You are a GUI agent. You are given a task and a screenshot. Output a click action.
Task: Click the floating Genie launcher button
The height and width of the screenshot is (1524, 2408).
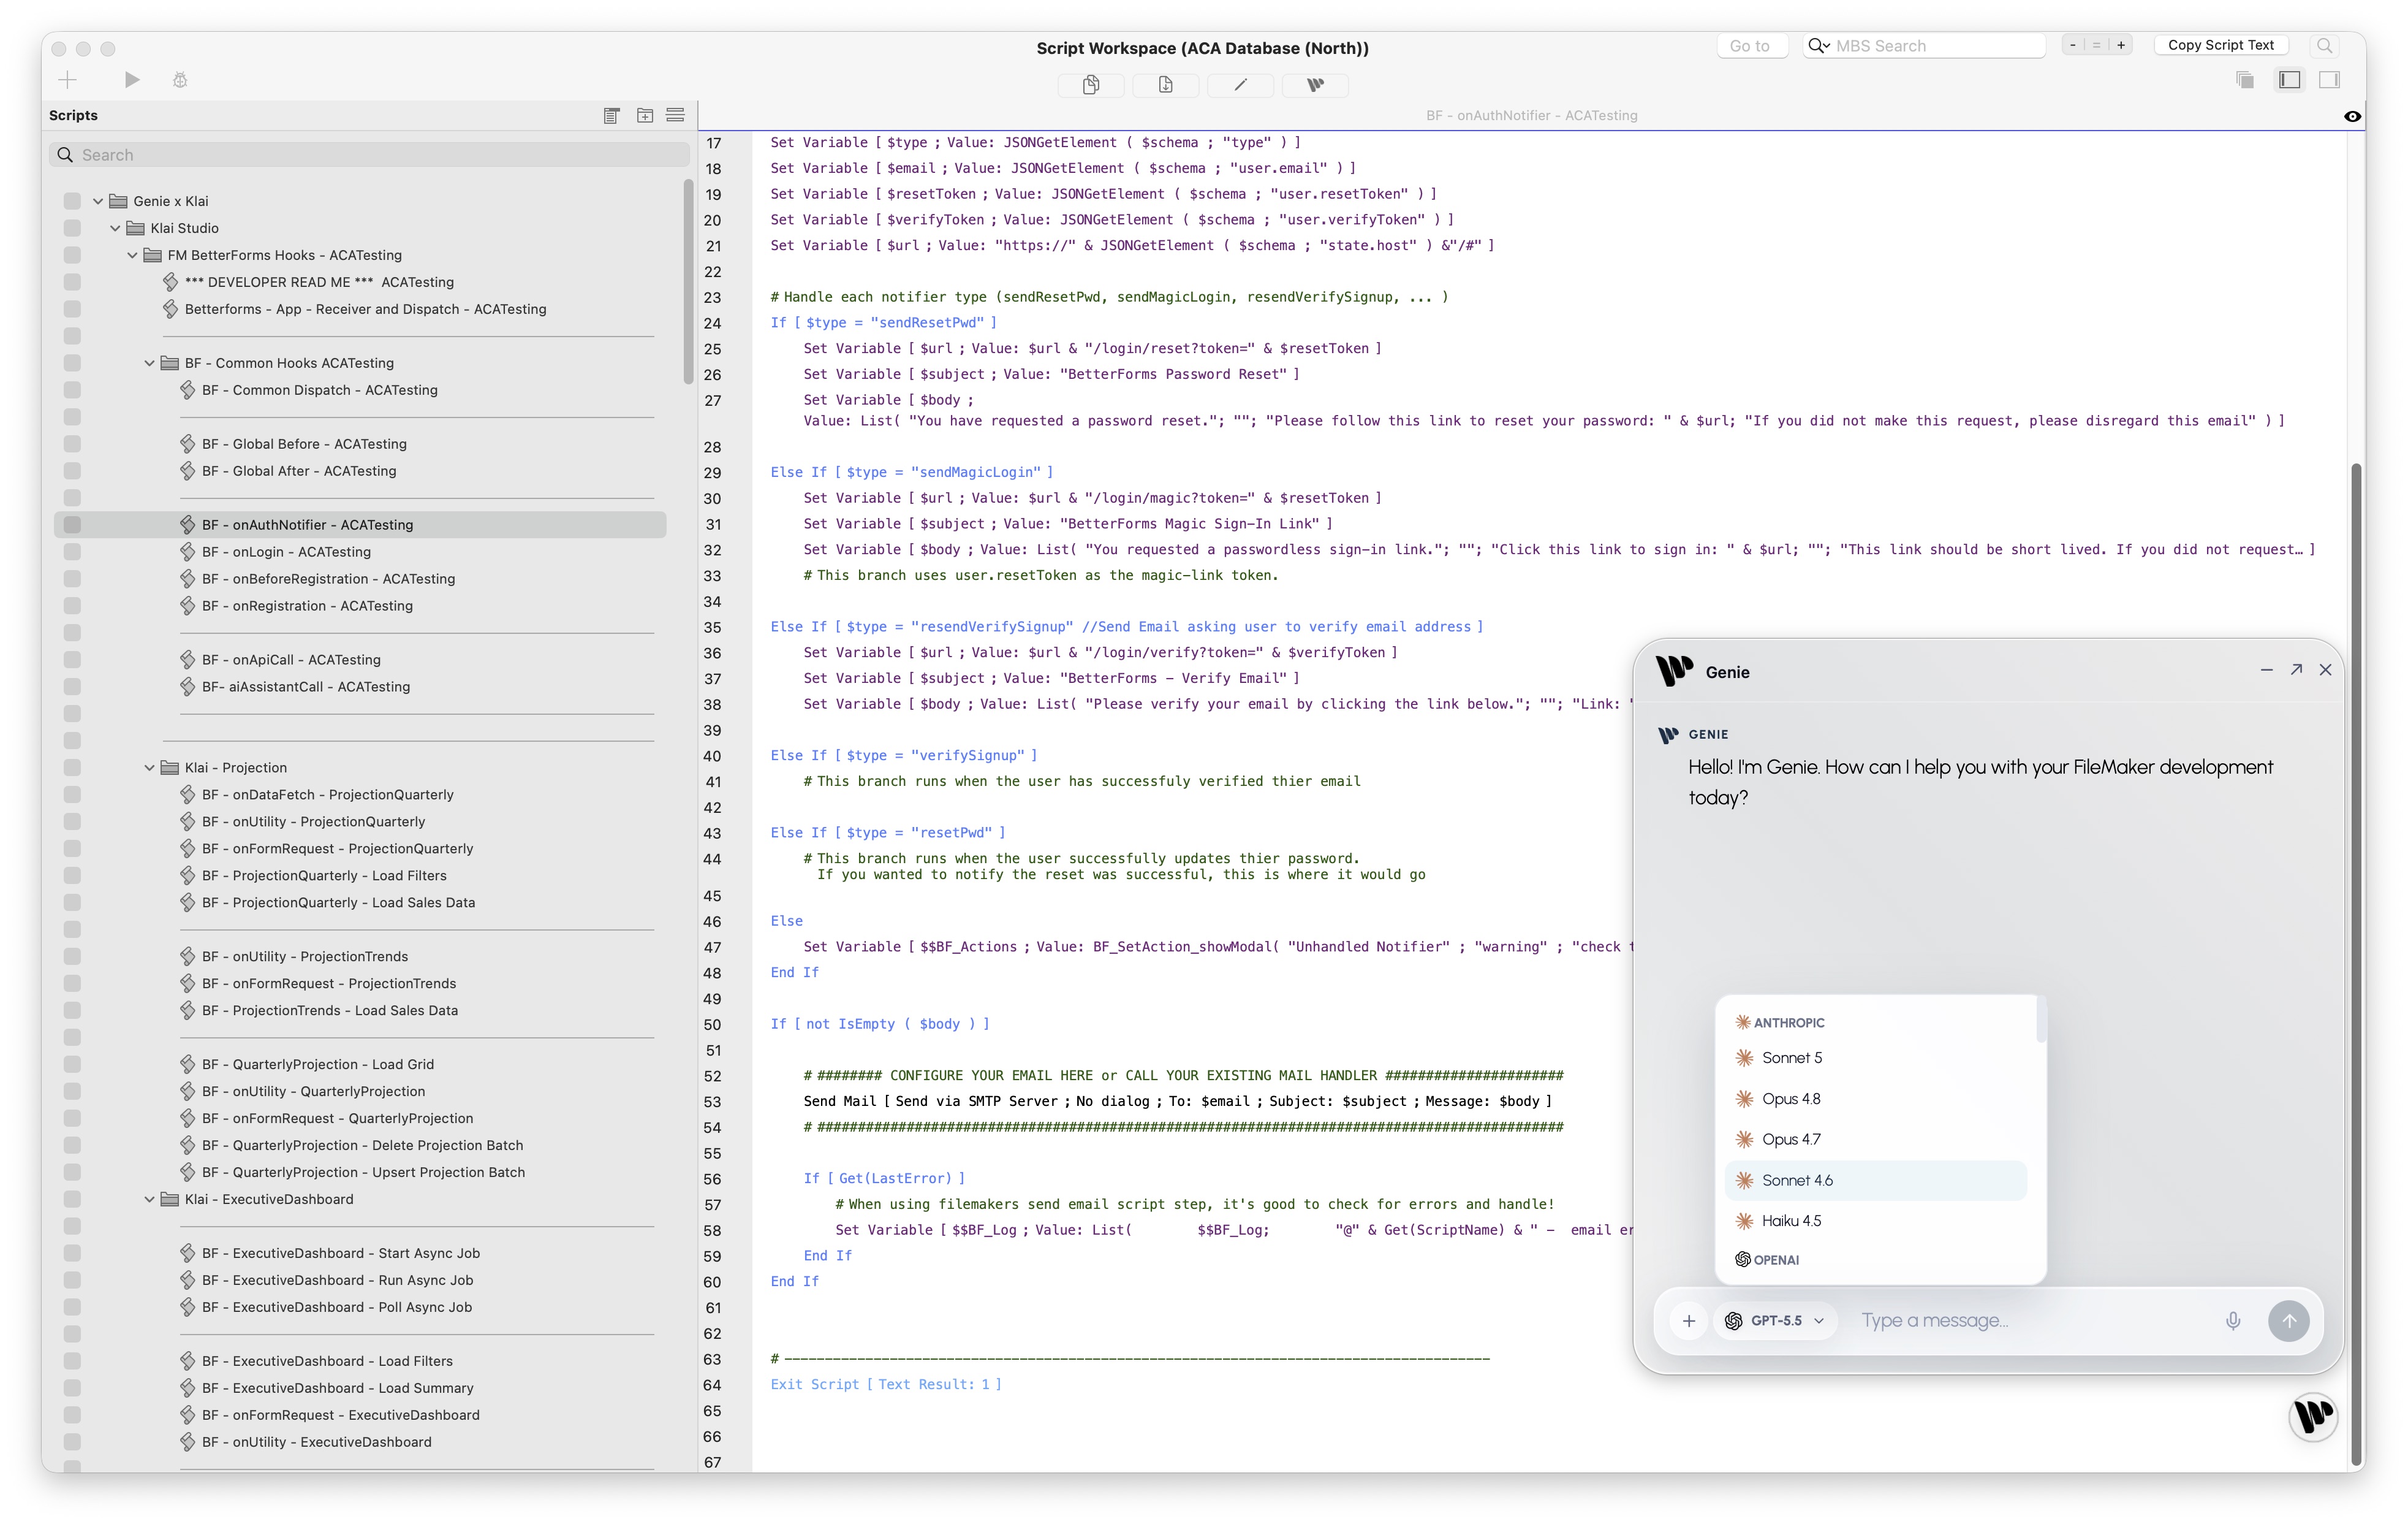pos(2312,1417)
